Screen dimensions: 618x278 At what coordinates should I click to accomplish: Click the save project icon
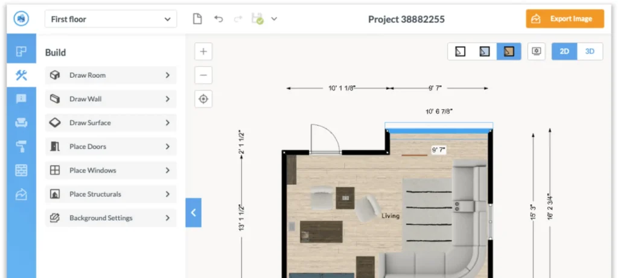click(x=257, y=19)
